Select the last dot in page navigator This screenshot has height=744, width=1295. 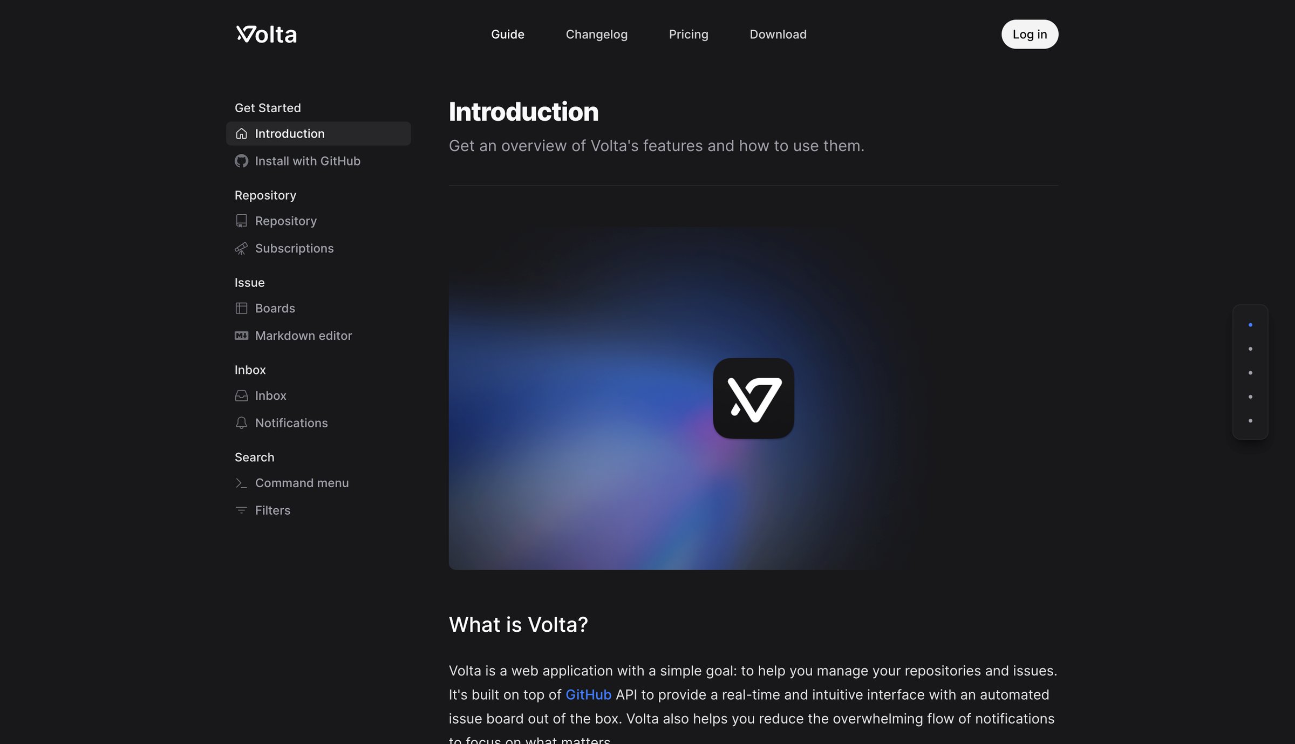coord(1250,420)
